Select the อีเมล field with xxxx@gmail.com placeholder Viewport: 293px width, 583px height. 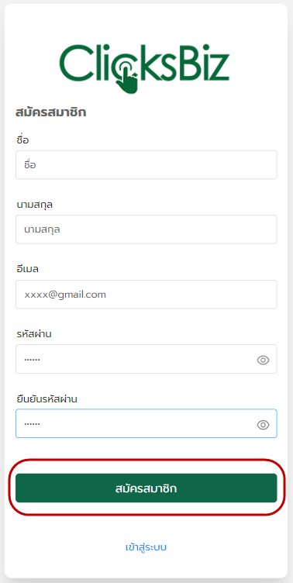pos(146,295)
